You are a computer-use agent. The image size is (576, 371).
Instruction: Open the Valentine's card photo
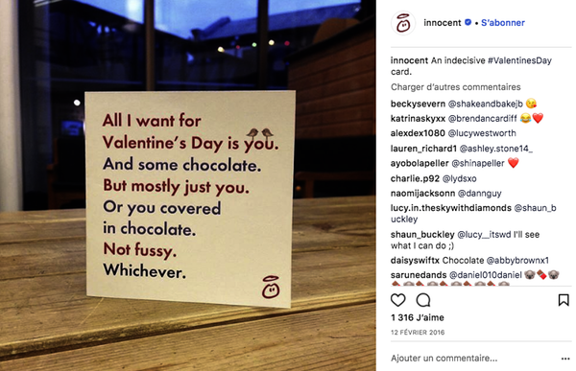(x=188, y=185)
